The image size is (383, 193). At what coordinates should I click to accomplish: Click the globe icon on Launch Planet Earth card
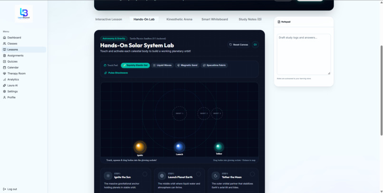[162, 175]
